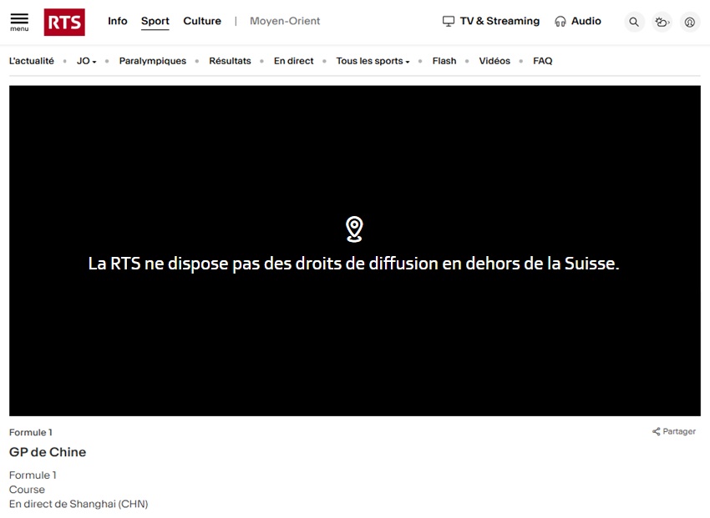Click the weather icon in the header
Screen dimensions: 710x518
(x=662, y=22)
